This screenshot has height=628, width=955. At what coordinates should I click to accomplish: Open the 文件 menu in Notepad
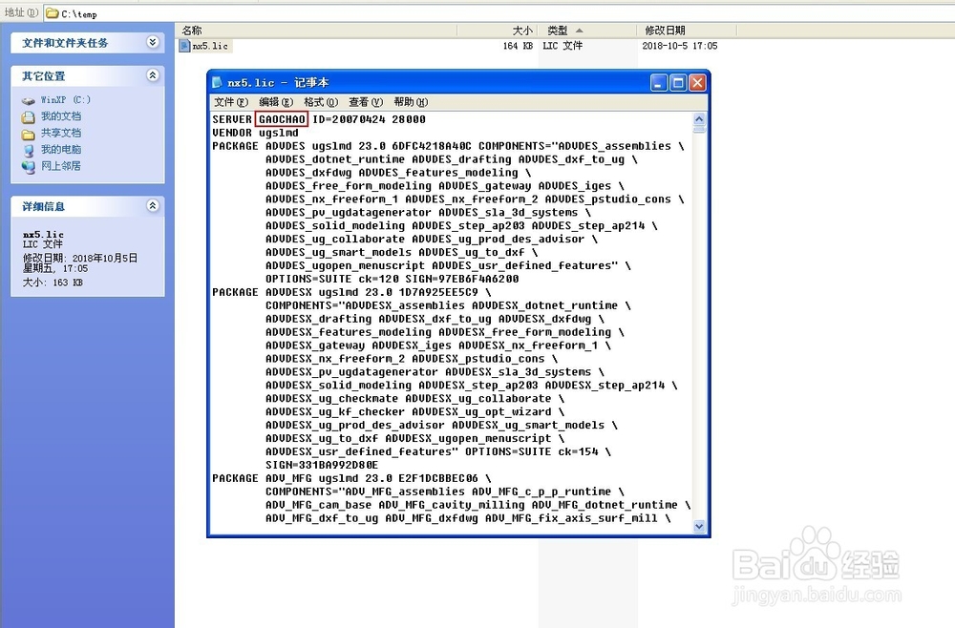pos(231,102)
